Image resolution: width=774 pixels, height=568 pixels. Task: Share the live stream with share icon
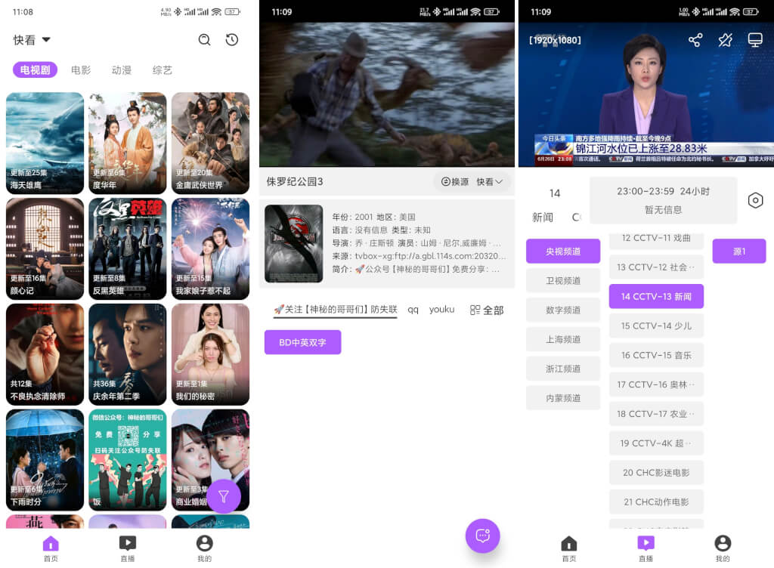[x=695, y=40]
